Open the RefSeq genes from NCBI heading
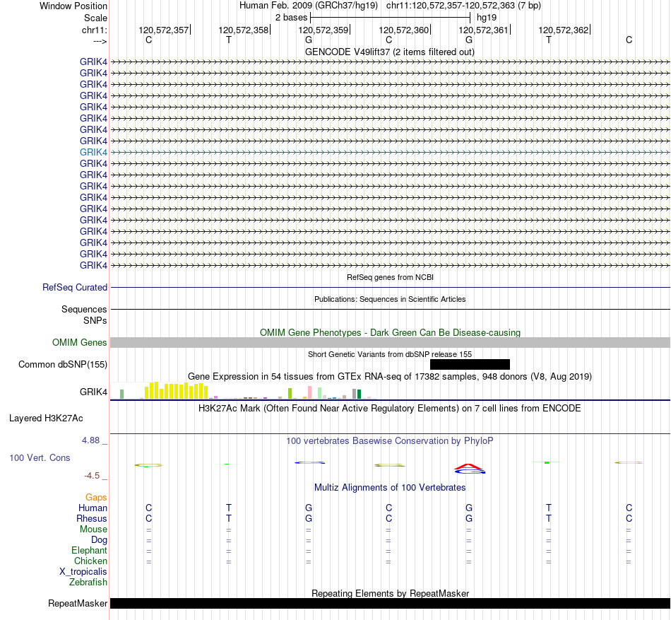The height and width of the screenshot is (620, 671). tap(390, 277)
